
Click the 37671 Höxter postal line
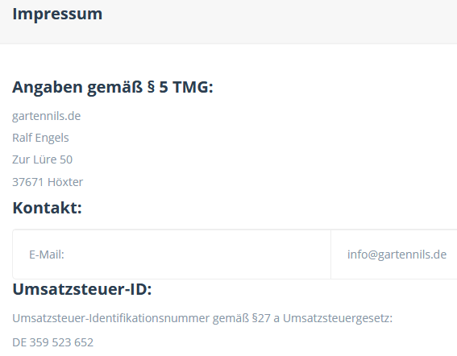48,182
